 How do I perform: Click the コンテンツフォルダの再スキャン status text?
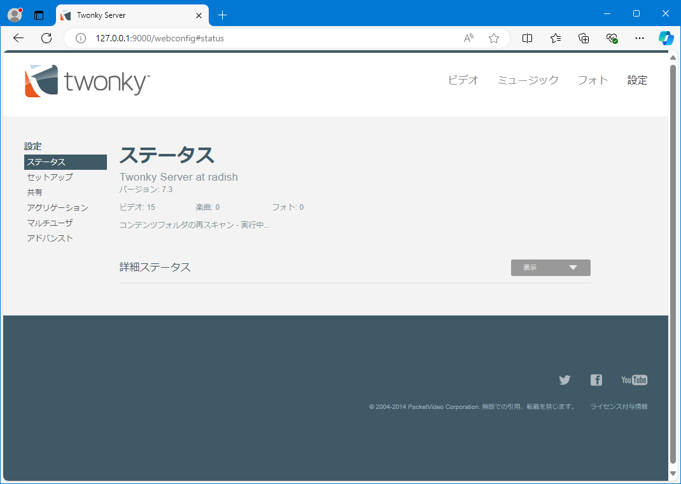point(195,225)
